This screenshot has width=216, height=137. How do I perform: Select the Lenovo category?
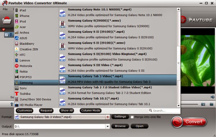pyautogui.click(x=36, y=60)
